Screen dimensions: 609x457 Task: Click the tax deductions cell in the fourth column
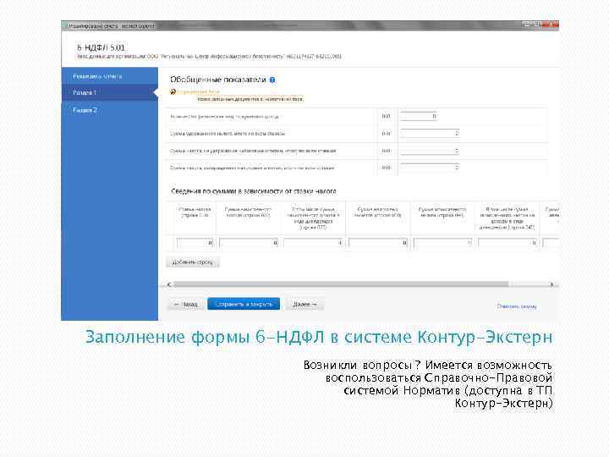[x=378, y=243]
